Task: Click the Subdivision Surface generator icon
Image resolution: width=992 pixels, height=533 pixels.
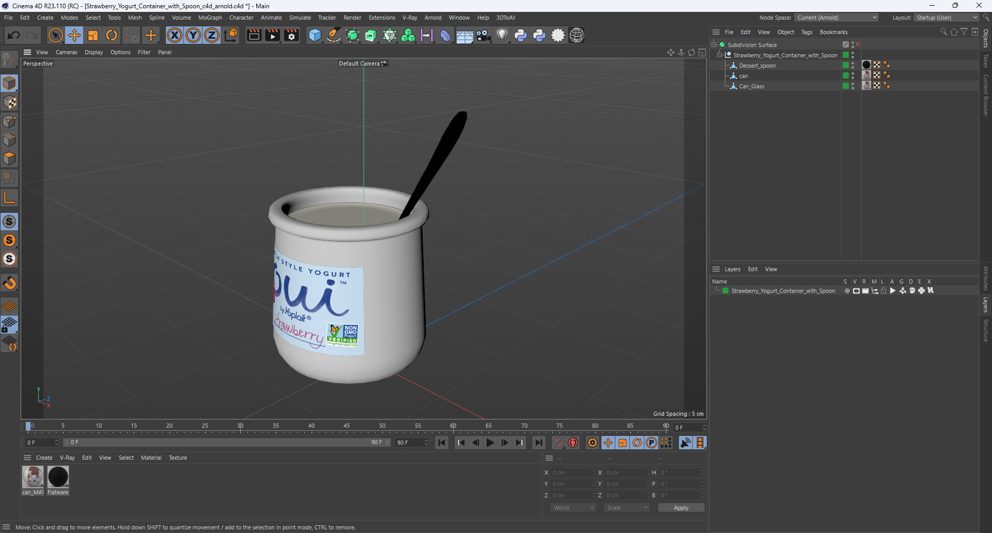Action: (x=352, y=35)
